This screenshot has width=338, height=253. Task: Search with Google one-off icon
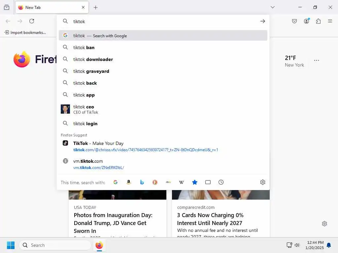coord(116,182)
